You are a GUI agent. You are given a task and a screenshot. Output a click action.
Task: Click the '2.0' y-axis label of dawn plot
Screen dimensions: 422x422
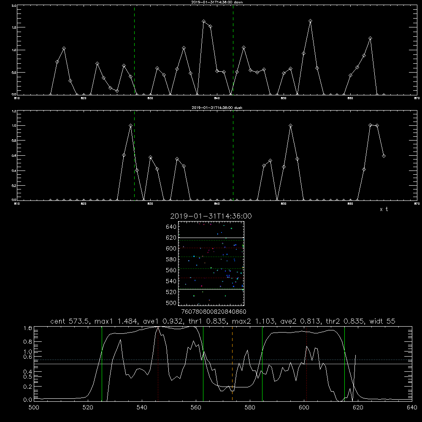tap(14, 5)
